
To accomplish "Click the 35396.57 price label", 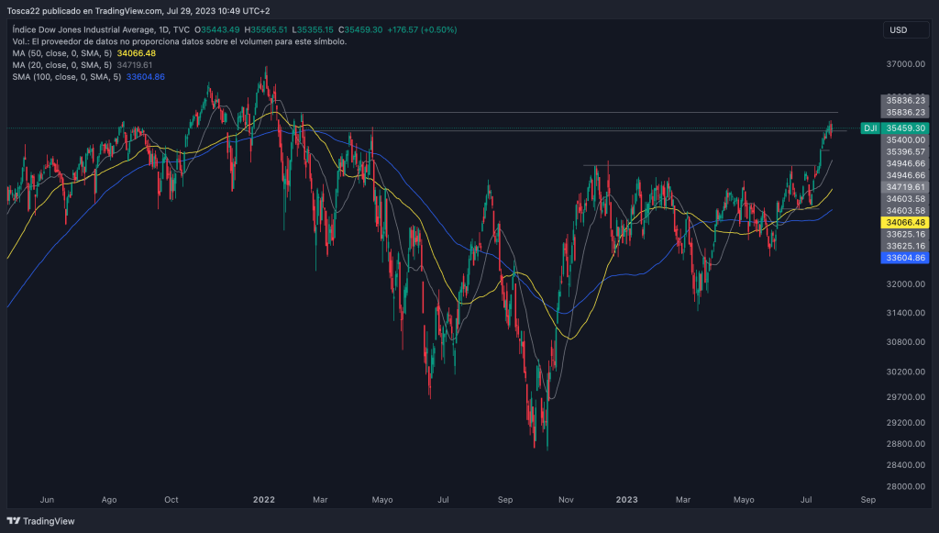I will click(x=906, y=151).
